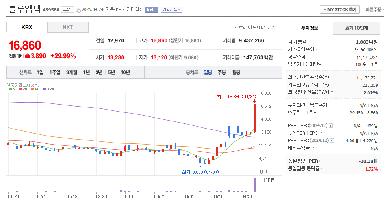Click the 시가총액 value 1,883억원
Viewport: 388px width, 202px height.
point(367,42)
